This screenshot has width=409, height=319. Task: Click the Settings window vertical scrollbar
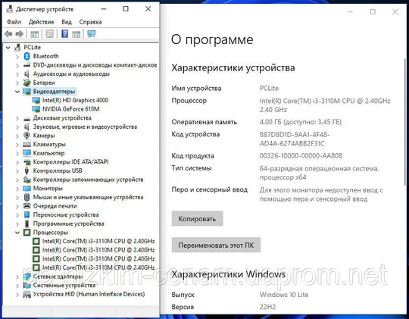[x=405, y=121]
